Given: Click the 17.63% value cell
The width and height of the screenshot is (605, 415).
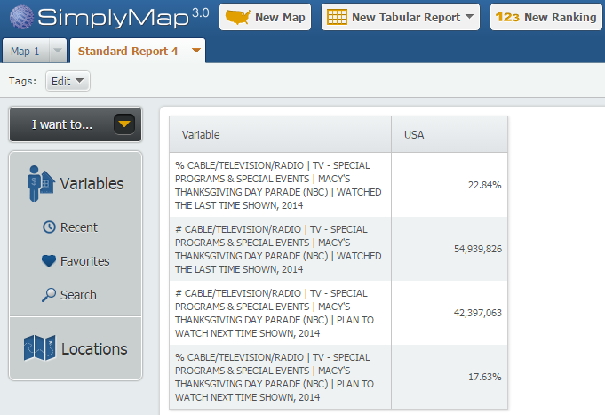Looking at the screenshot, I should pyautogui.click(x=450, y=377).
